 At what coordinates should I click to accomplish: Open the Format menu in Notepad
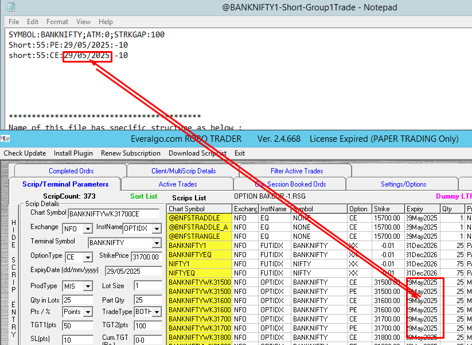click(x=57, y=22)
